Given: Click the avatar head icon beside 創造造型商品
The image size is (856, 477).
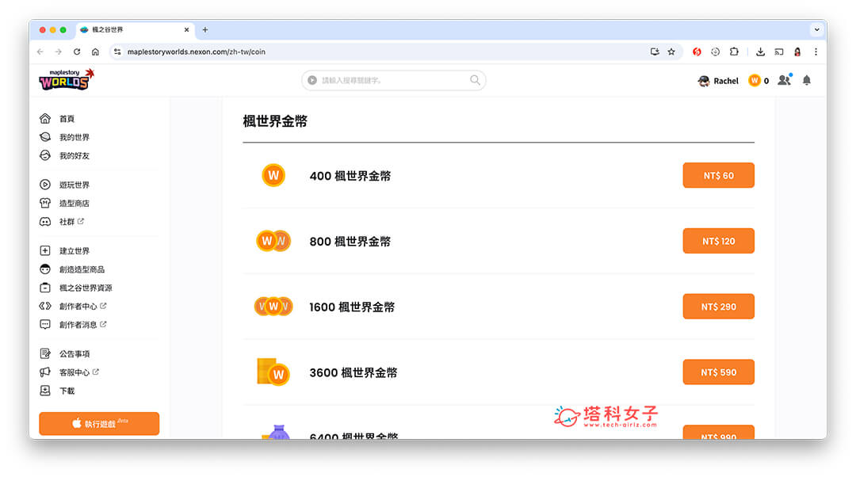Looking at the screenshot, I should click(45, 269).
